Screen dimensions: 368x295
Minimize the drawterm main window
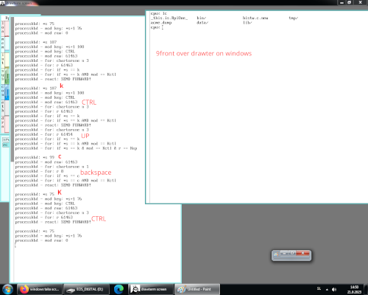pos(342,2)
